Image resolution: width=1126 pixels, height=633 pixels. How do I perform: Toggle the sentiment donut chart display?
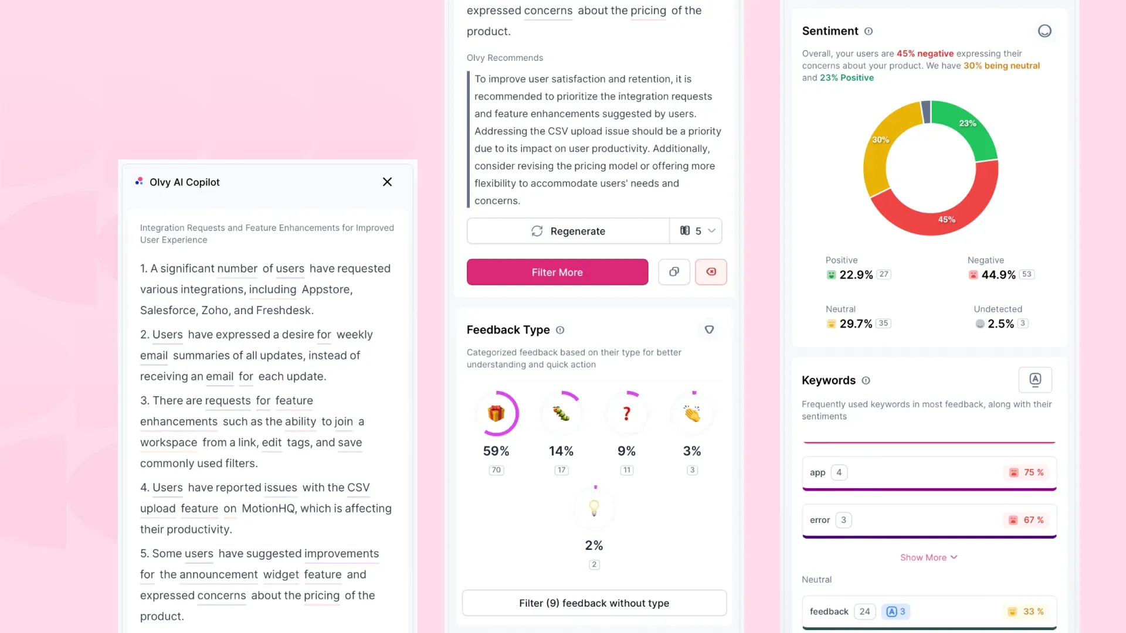click(x=1044, y=31)
